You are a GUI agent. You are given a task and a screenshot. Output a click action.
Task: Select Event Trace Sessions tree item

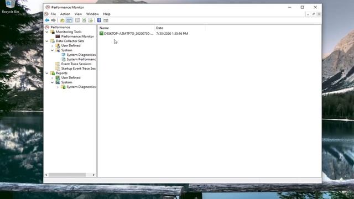(x=76, y=64)
